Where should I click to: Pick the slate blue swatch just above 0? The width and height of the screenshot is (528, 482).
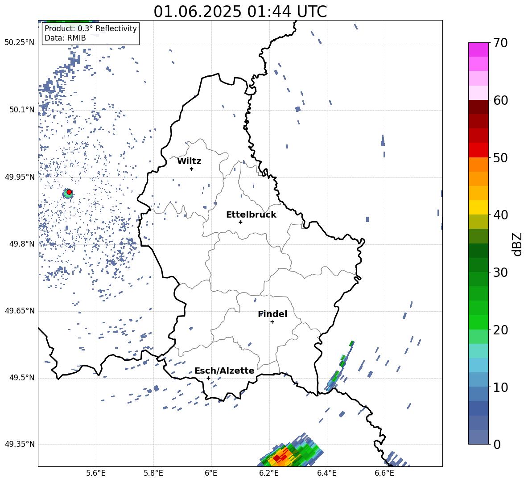click(478, 437)
